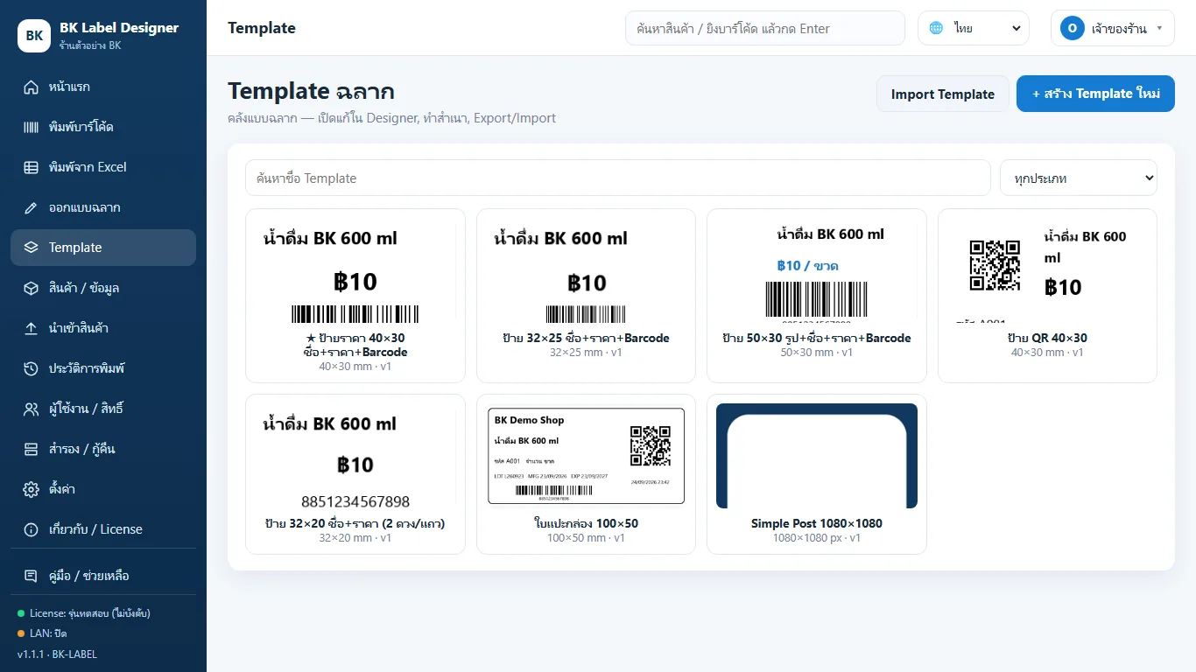Click the BK logo icon
Viewport: 1196px width, 672px height.
pos(34,36)
